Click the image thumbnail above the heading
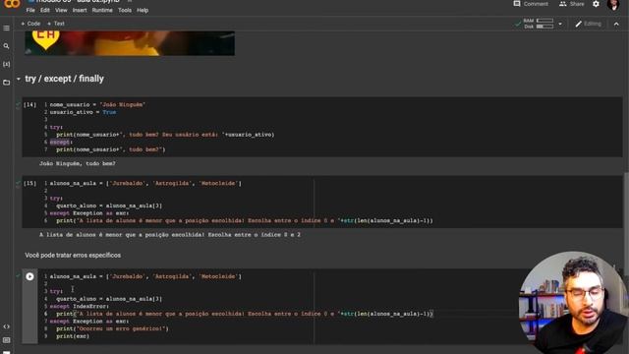Screen dimensions: 629x354 click(x=130, y=43)
